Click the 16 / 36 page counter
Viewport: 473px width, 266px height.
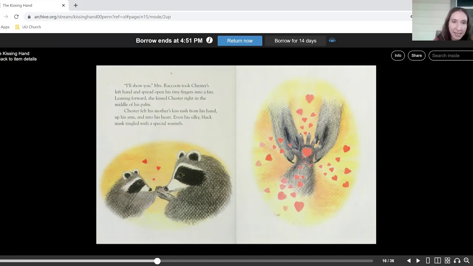388,261
